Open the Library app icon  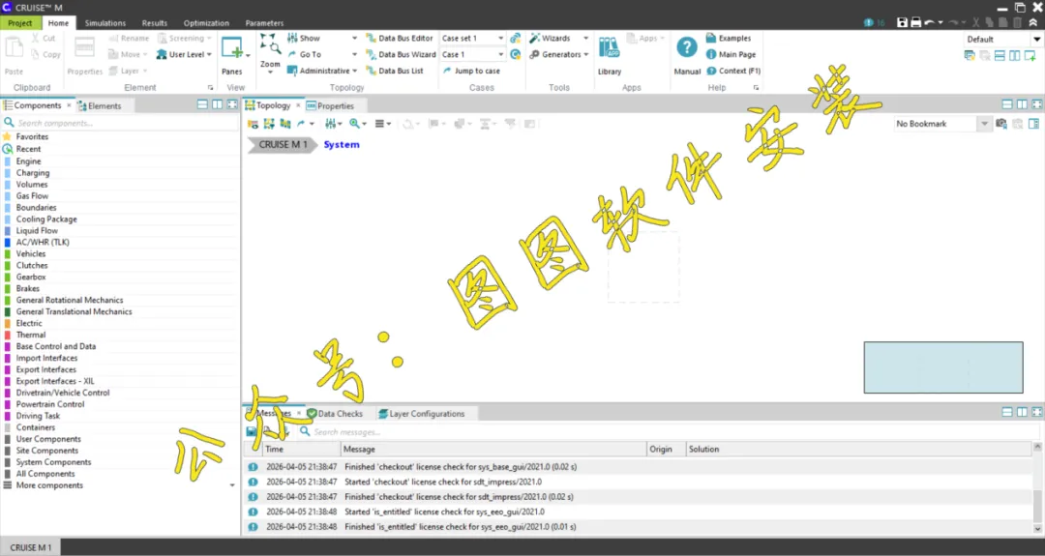[x=610, y=55]
